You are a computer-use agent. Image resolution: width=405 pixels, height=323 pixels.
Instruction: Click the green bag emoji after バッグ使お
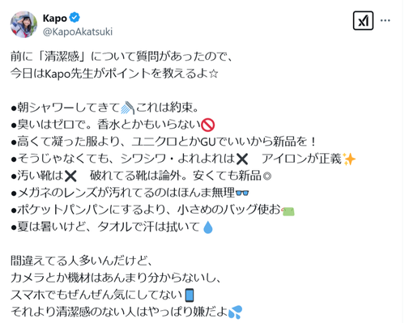(288, 210)
